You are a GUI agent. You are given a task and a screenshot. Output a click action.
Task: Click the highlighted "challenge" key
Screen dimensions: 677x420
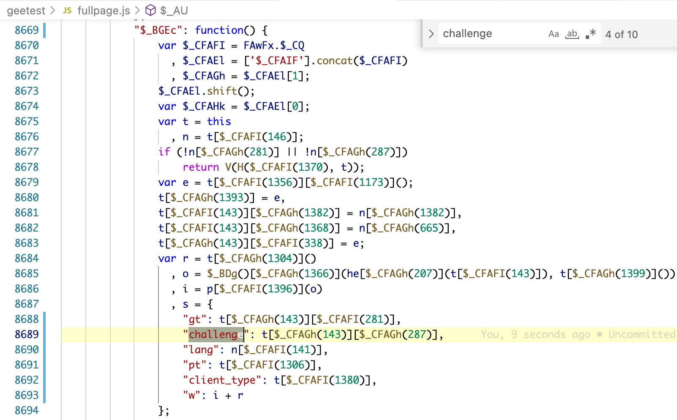click(x=216, y=334)
